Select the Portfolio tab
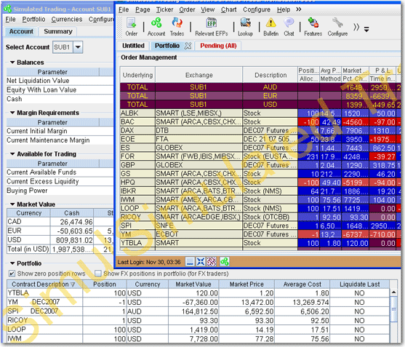This screenshot has width=405, height=347. (x=167, y=46)
